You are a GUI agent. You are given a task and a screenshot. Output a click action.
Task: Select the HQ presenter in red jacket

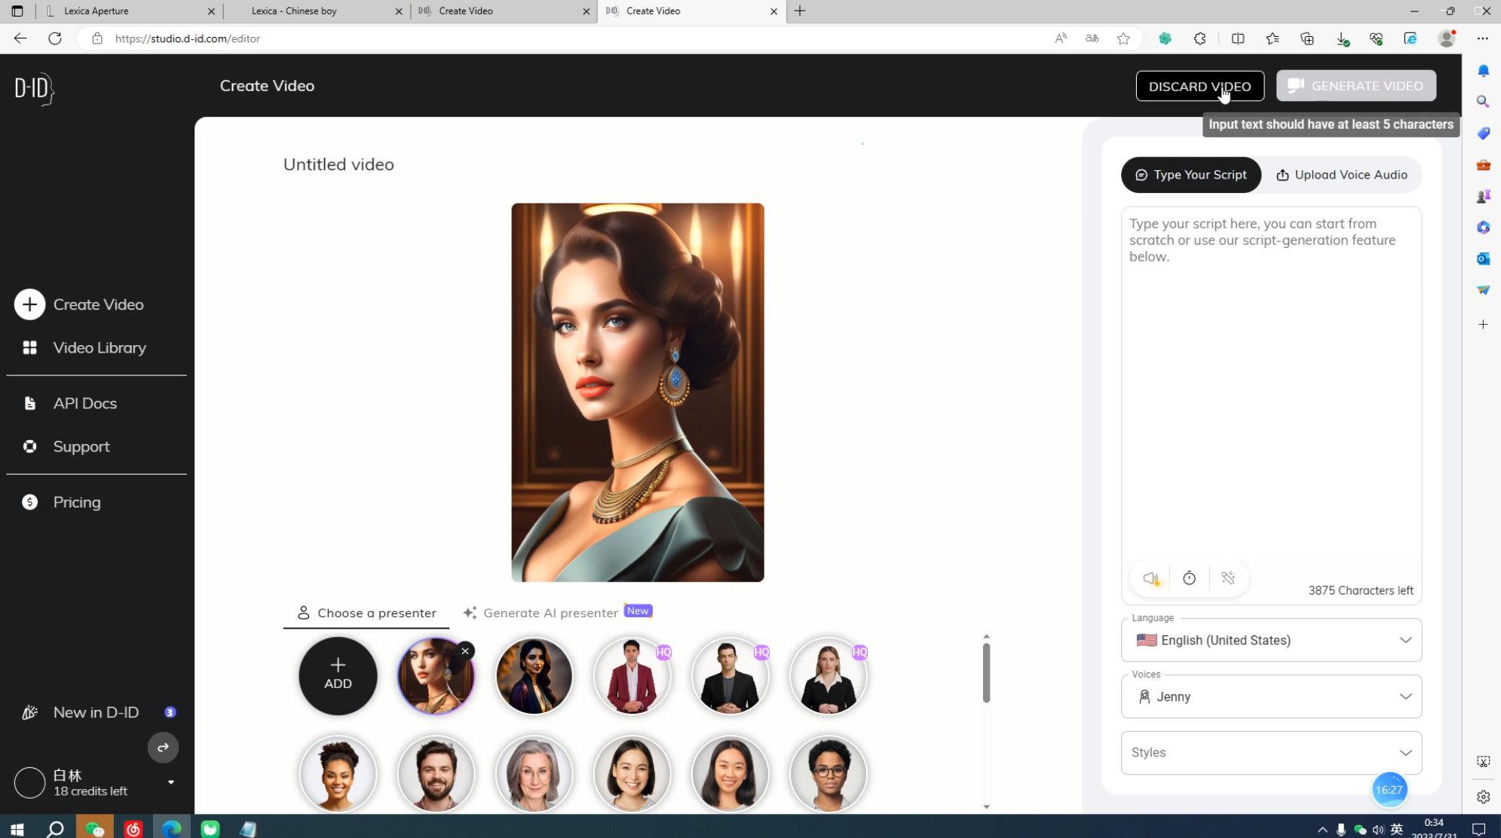click(632, 676)
